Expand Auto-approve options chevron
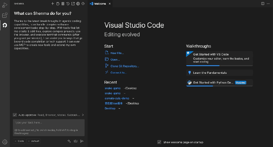The height and width of the screenshot is (147, 273). tap(83, 115)
